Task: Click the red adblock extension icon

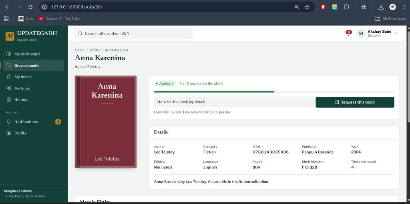Action: [323, 7]
